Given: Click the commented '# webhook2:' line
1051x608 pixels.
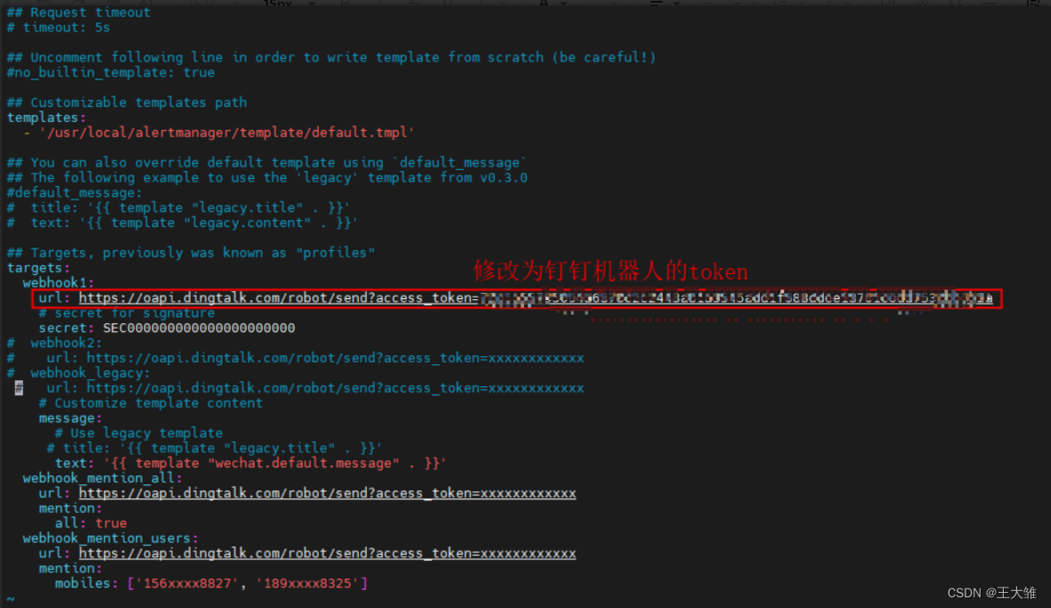Looking at the screenshot, I should (54, 343).
